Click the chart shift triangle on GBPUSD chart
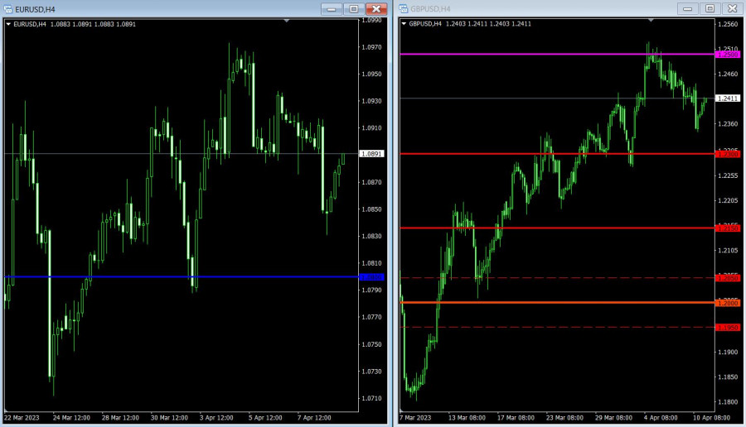Screen dimensions: 746x427 (x=651, y=20)
